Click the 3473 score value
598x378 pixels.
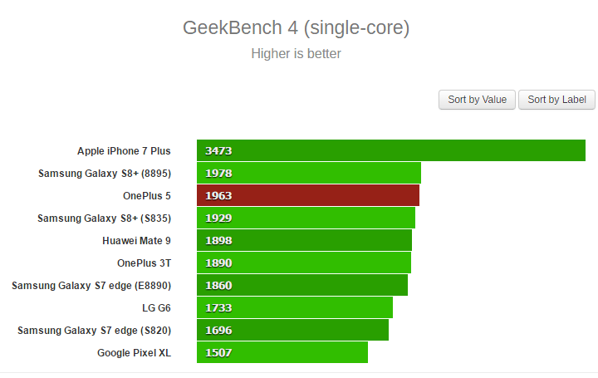pos(218,150)
